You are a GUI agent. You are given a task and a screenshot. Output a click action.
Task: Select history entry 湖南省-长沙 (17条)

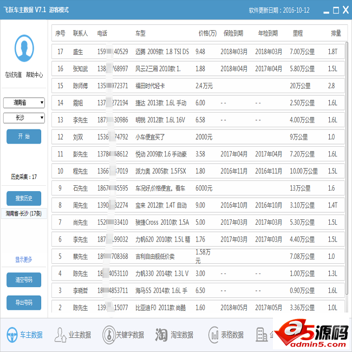(24, 213)
